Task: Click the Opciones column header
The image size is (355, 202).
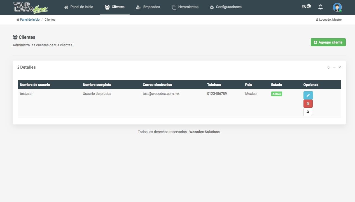Action: point(311,85)
